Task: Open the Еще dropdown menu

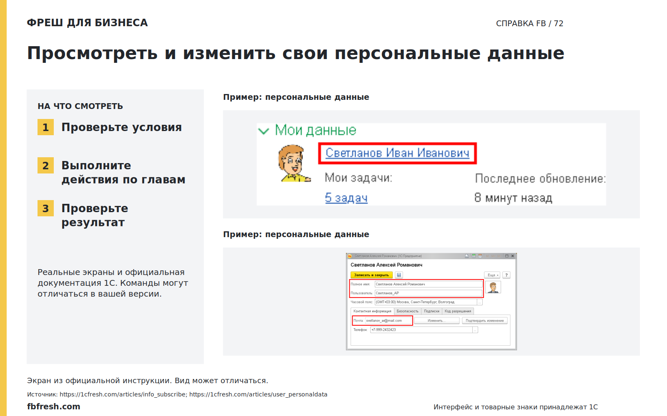Action: (x=493, y=275)
